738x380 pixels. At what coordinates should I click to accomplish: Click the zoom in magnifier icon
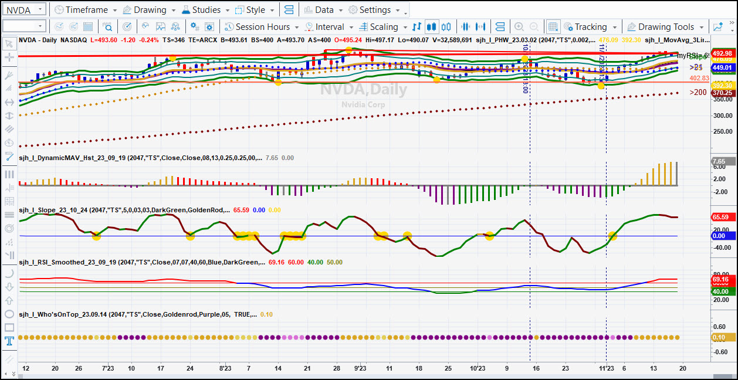click(x=519, y=27)
